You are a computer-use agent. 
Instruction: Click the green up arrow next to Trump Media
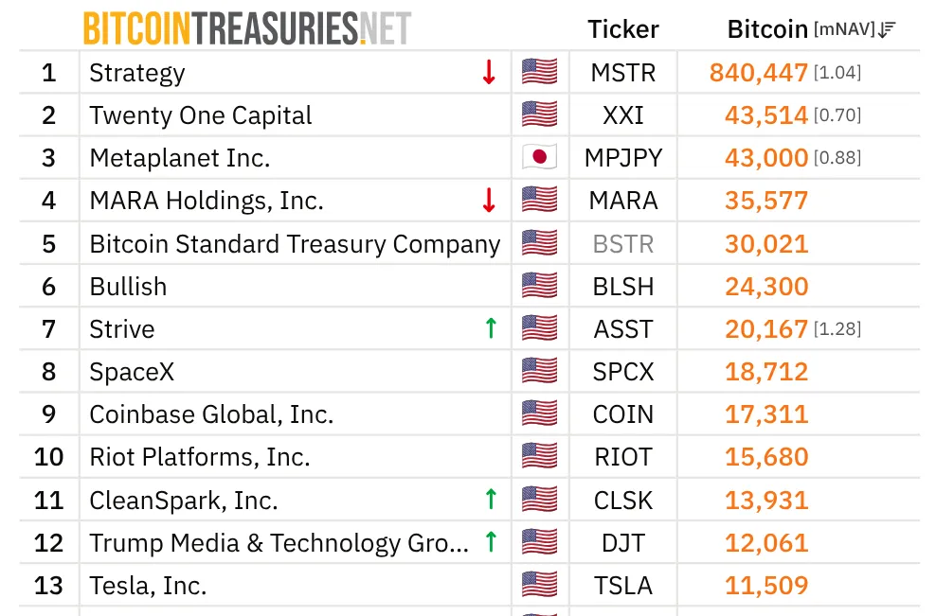pyautogui.click(x=491, y=541)
